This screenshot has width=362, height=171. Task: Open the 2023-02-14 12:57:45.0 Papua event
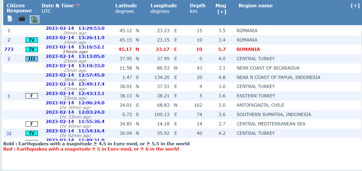click(x=75, y=75)
